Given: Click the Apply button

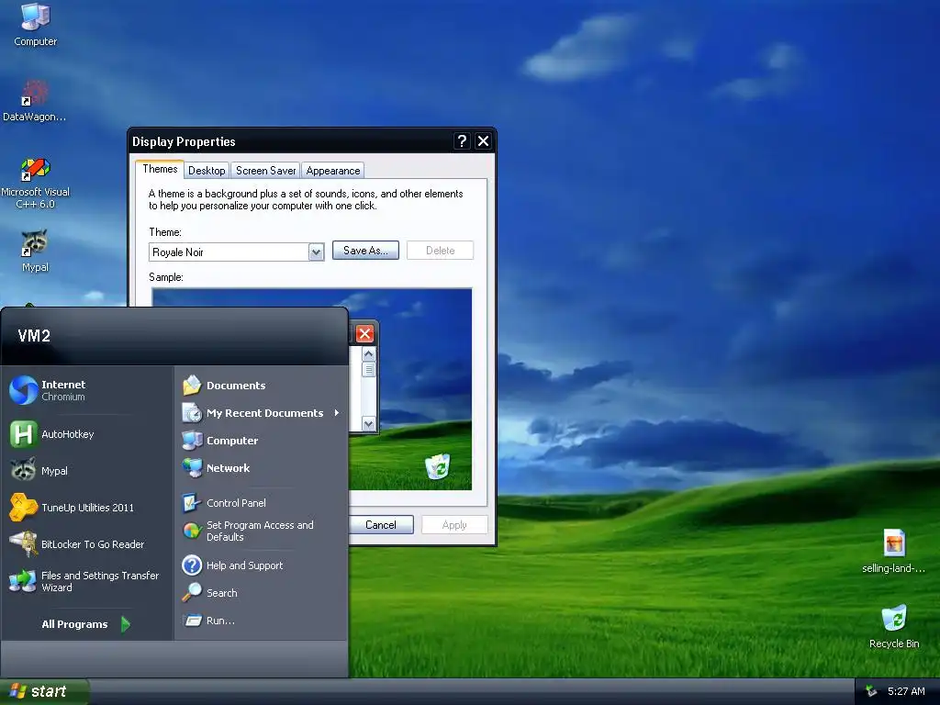Looking at the screenshot, I should 454,524.
